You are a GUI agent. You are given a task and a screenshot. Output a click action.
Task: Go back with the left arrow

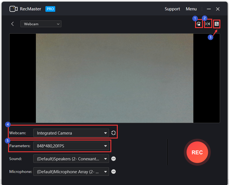click(13, 24)
